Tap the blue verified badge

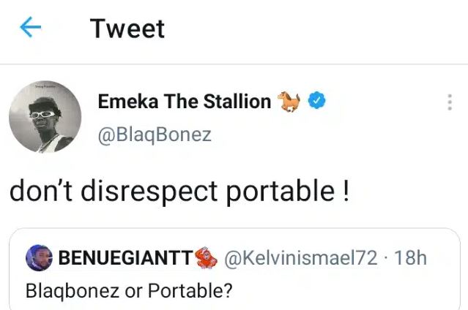316,101
